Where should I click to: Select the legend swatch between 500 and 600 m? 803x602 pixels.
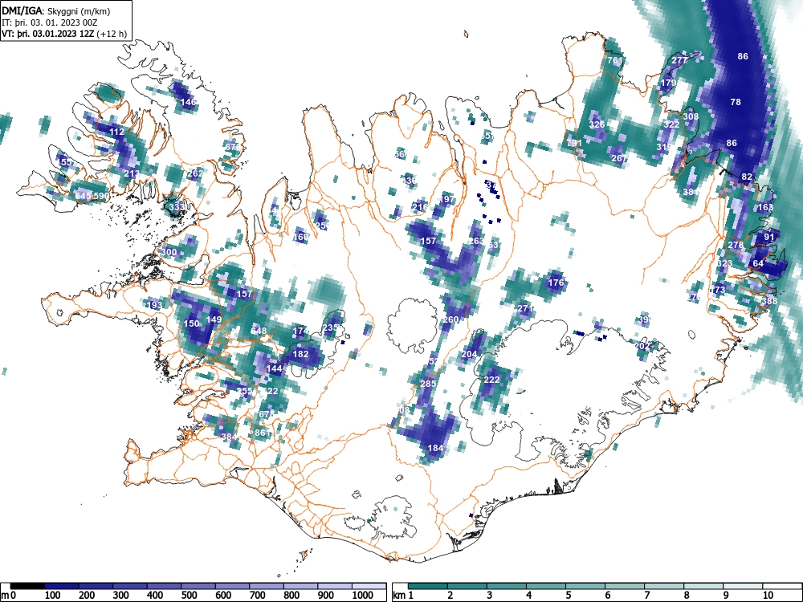tap(198, 586)
